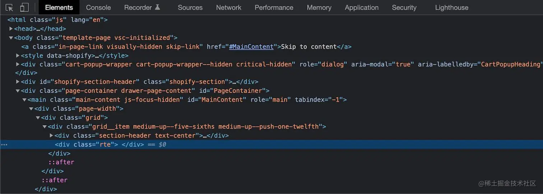
Task: Activate the inspect element picker icon
Action: (x=9, y=7)
